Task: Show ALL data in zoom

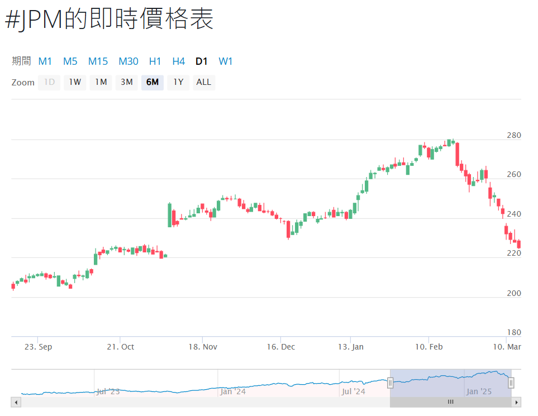Action: 204,83
